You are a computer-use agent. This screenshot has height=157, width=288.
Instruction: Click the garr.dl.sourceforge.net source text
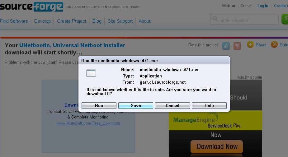[163, 82]
